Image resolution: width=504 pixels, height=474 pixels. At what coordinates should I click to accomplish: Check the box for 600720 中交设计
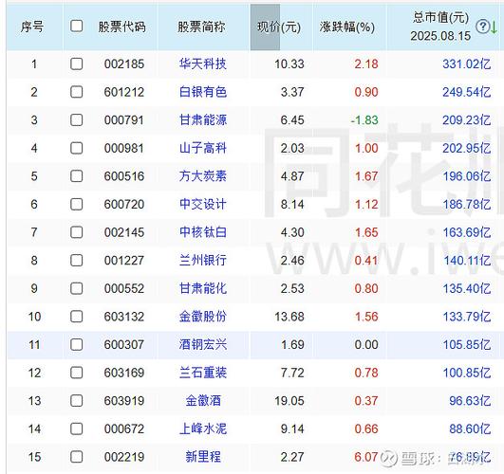77,204
